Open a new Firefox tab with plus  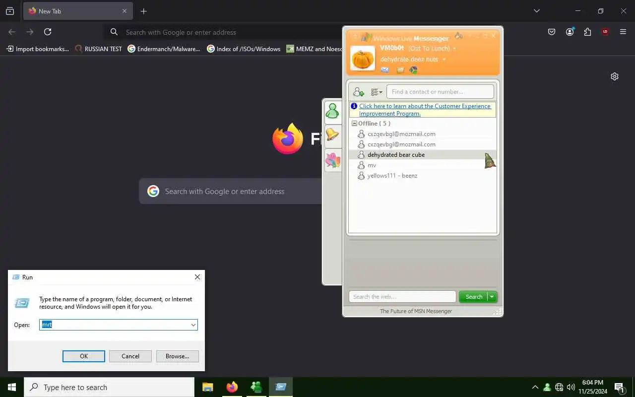pyautogui.click(x=143, y=11)
